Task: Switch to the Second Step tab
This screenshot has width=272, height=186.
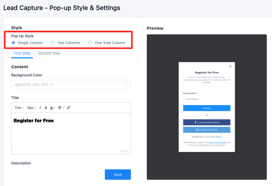Action: pyautogui.click(x=49, y=53)
